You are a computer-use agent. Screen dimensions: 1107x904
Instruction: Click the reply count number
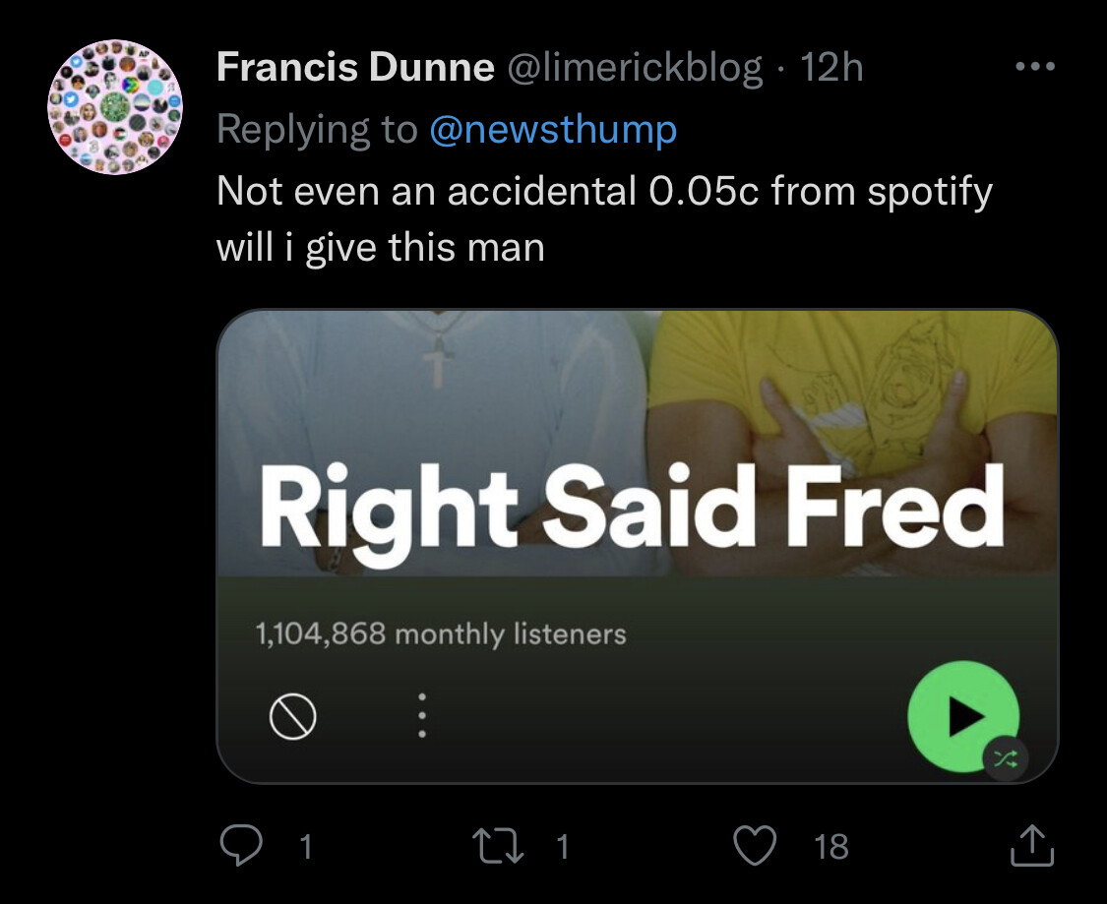pos(305,847)
